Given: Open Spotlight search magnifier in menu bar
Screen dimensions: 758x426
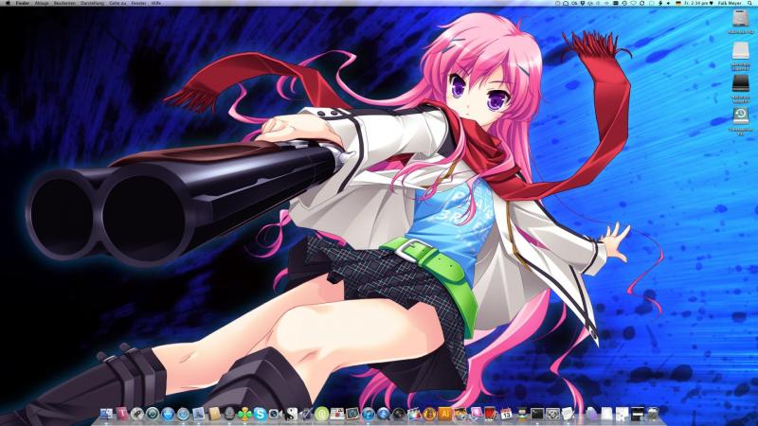Looking at the screenshot, I should pos(749,3).
